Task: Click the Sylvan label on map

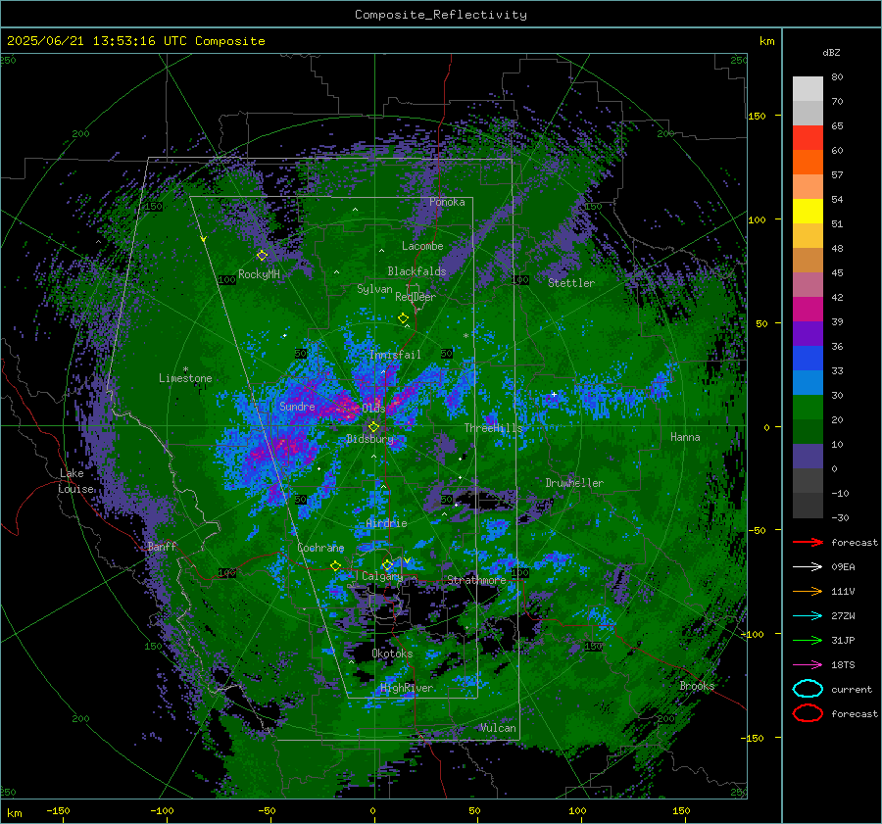Action: pyautogui.click(x=374, y=289)
